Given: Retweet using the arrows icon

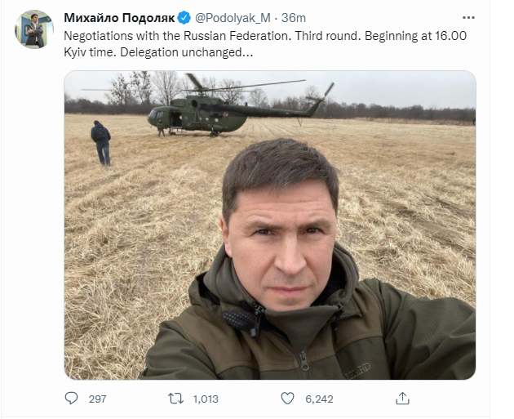Looking at the screenshot, I should (x=175, y=399).
